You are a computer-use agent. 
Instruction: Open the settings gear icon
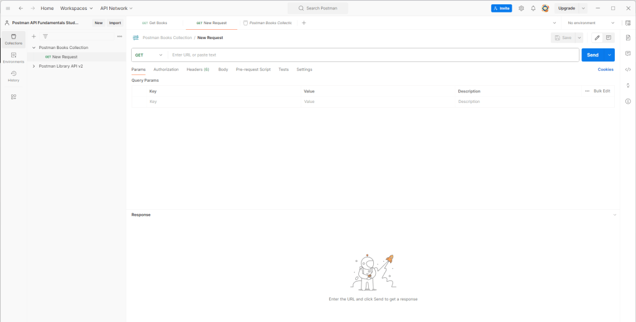pyautogui.click(x=521, y=8)
